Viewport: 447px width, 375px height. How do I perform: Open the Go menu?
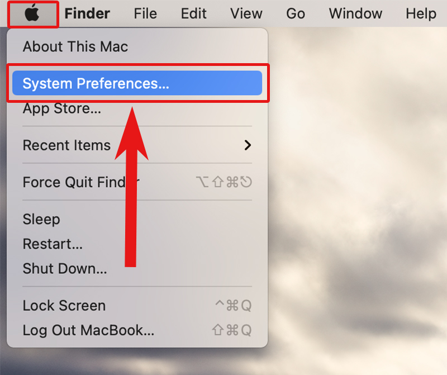point(296,13)
